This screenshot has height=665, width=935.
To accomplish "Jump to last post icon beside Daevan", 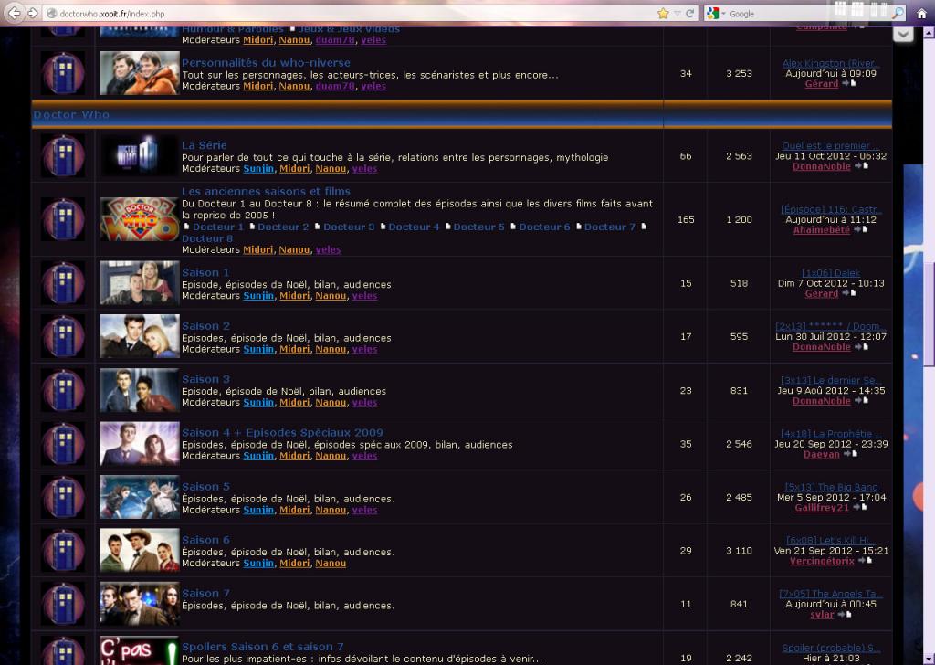I will (850, 454).
